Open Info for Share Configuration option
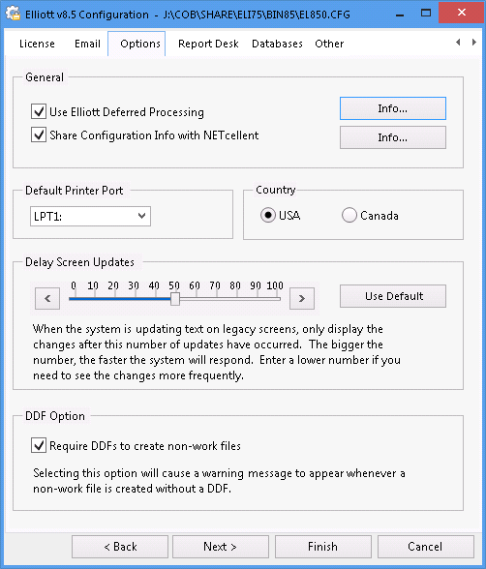The height and width of the screenshot is (569, 486). [x=393, y=137]
